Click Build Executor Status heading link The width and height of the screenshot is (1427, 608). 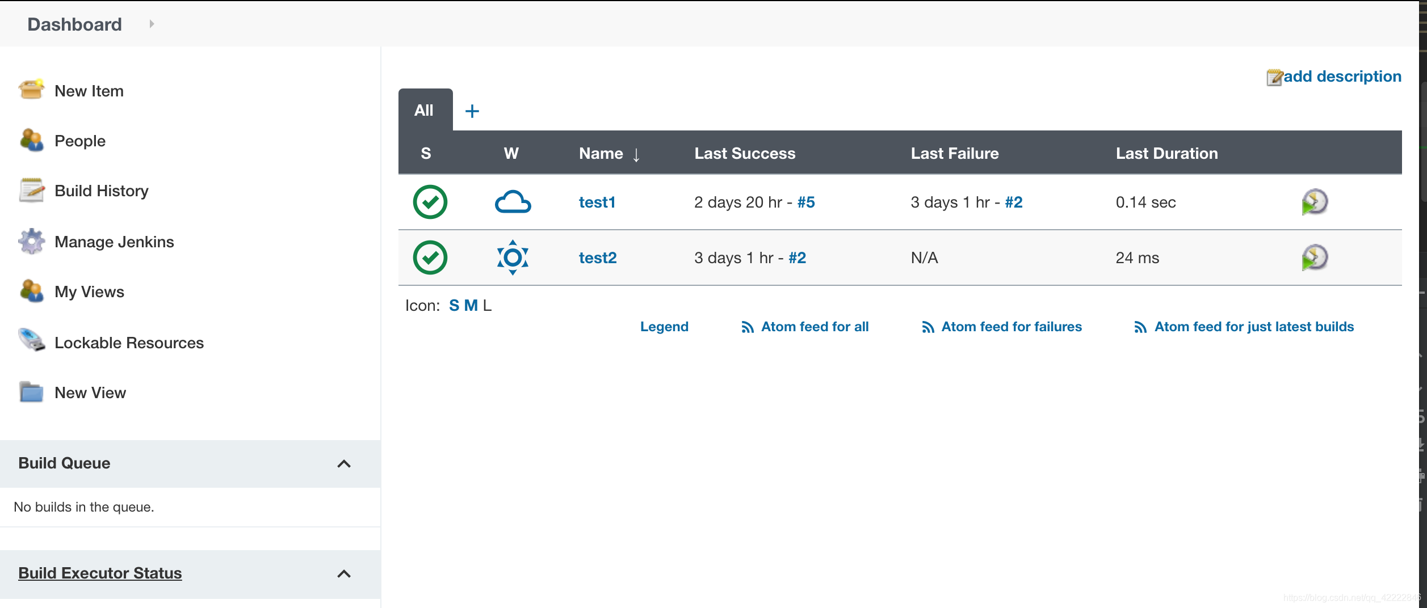pos(100,573)
